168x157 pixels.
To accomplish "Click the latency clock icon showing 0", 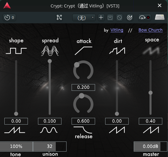I will point(9,18).
